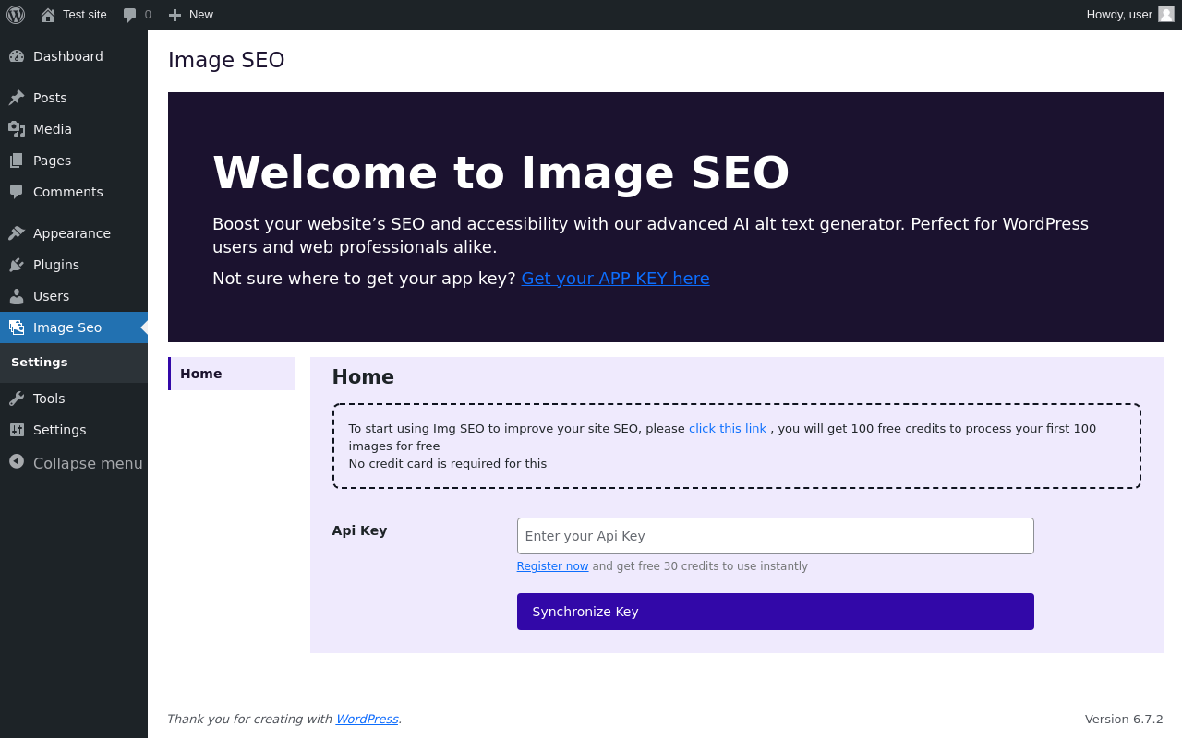
Task: Click the WordPress logo icon
Action: (16, 15)
